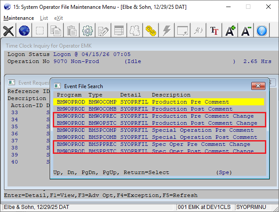Open the font style TT icon
The image size is (279, 212).
pyautogui.click(x=214, y=30)
